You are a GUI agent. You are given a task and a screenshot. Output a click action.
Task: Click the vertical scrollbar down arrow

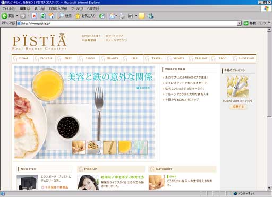click(x=269, y=187)
